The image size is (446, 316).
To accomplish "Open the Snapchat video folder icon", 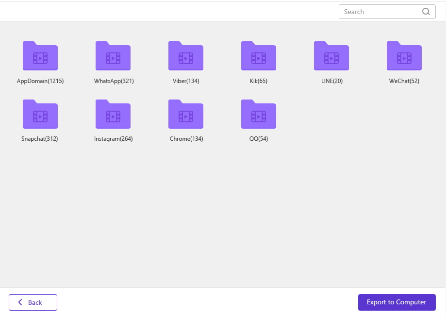I will click(x=40, y=114).
